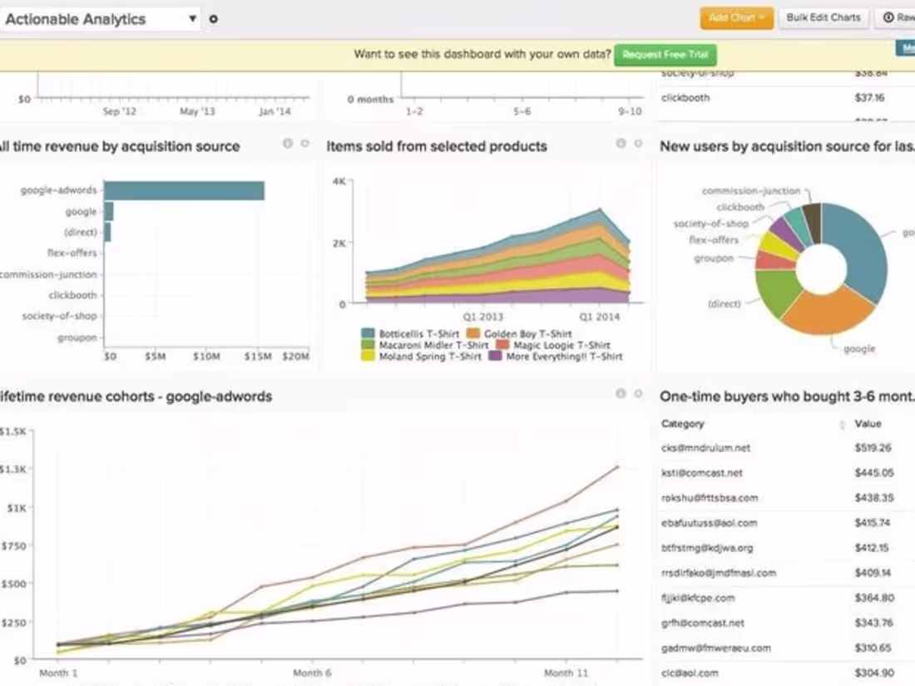Viewport: 915px width, 686px height.
Task: Open gear settings on New users pie chart
Action: coord(913,143)
